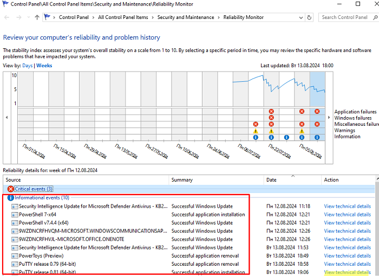View technical details for 11:53 Defender update
The width and height of the screenshot is (379, 276).
point(348,248)
